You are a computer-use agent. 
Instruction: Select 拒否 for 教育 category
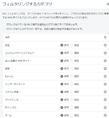click(72, 69)
